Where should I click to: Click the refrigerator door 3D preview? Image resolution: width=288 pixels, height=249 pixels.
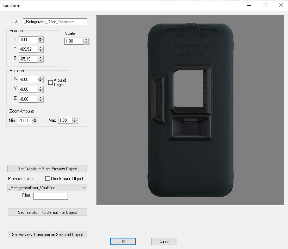click(190, 110)
